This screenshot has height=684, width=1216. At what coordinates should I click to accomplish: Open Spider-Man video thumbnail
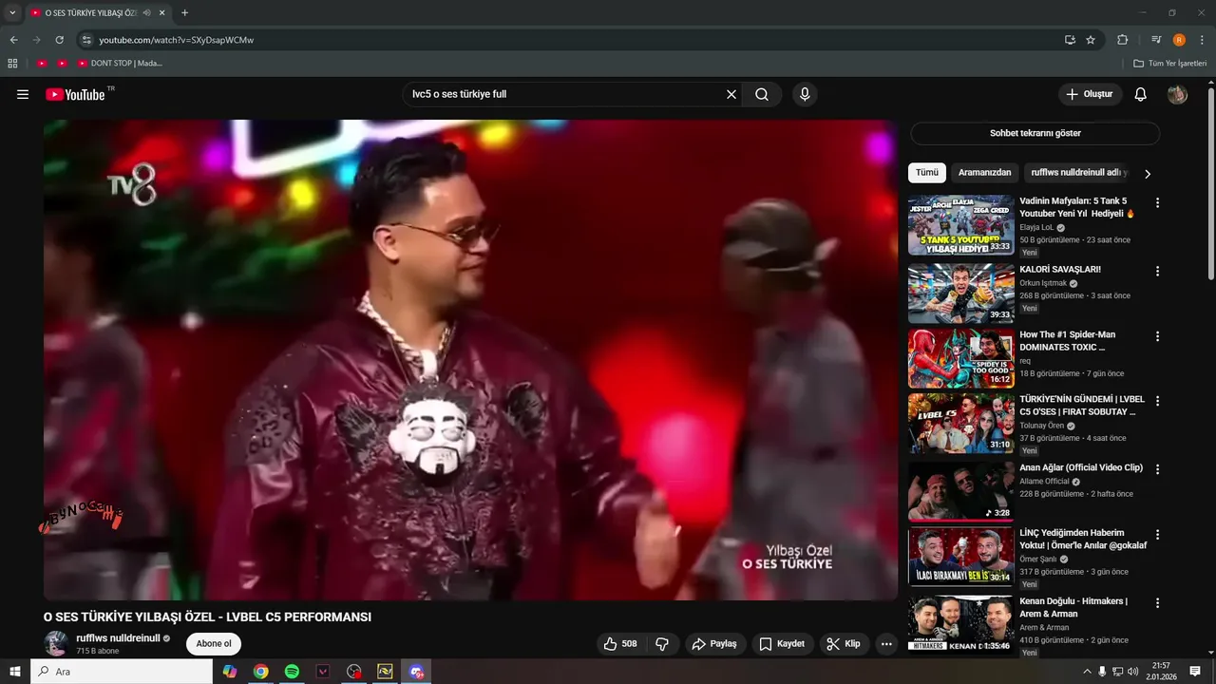coord(961,359)
